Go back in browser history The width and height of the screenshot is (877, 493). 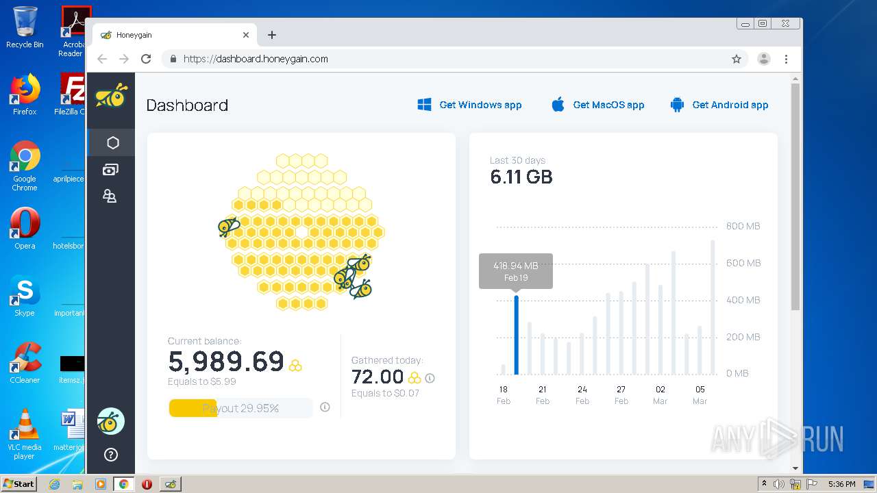pyautogui.click(x=102, y=59)
